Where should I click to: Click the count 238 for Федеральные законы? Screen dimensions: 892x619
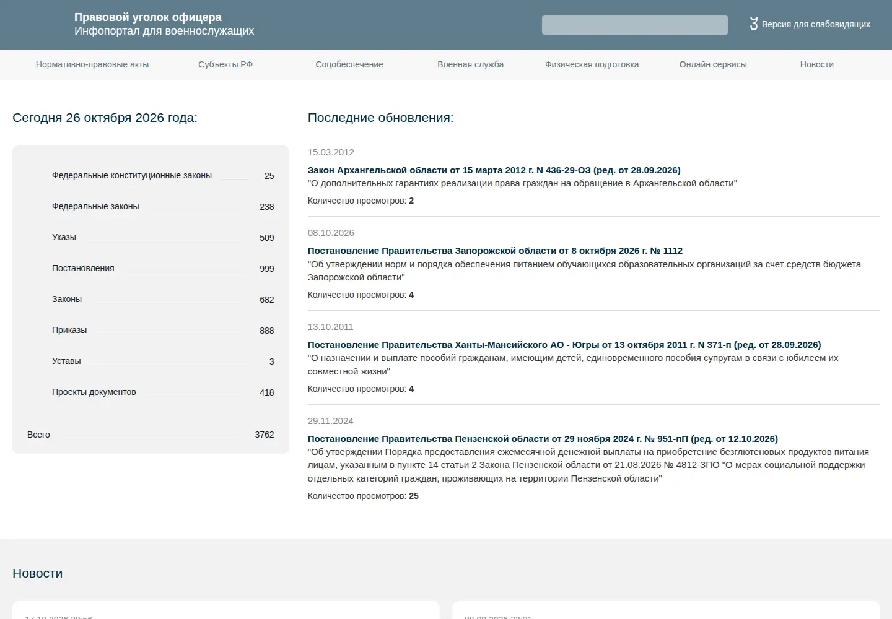(267, 207)
